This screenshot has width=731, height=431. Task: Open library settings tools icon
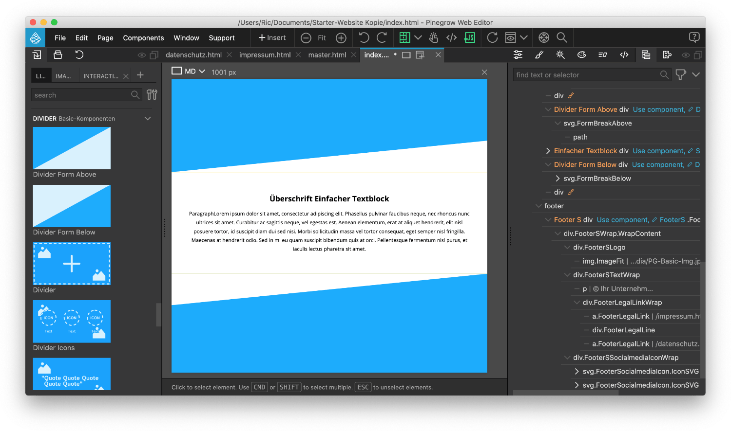pos(152,95)
